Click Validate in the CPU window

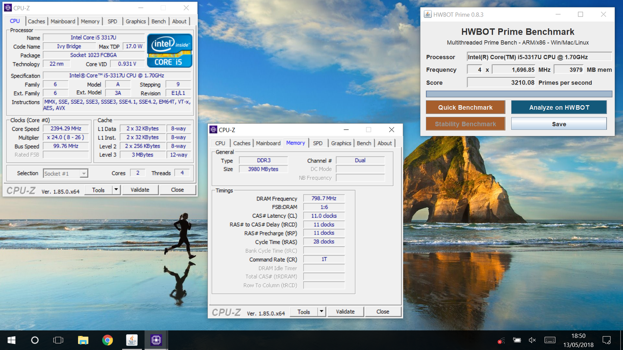tap(140, 190)
